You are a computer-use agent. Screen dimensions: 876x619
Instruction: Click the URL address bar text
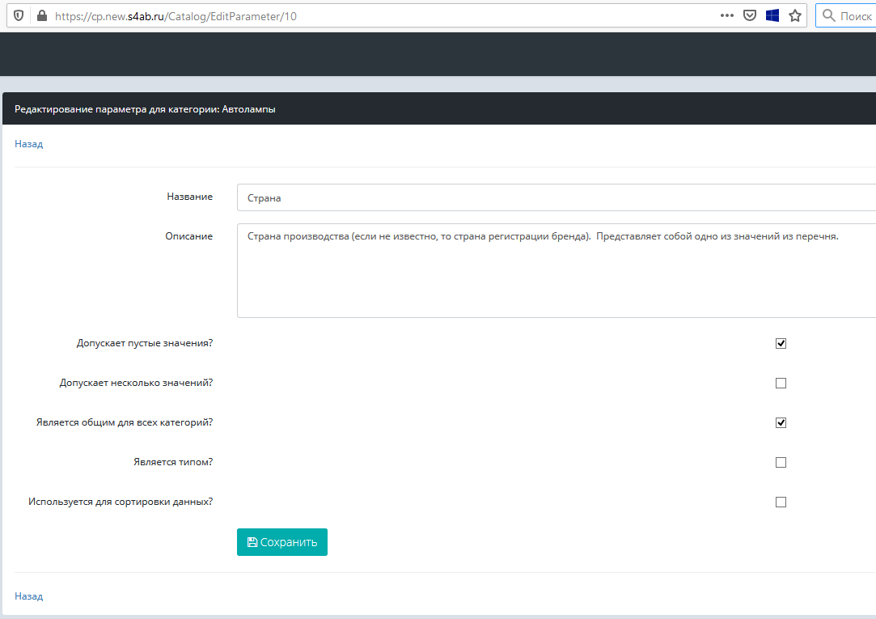tap(176, 15)
